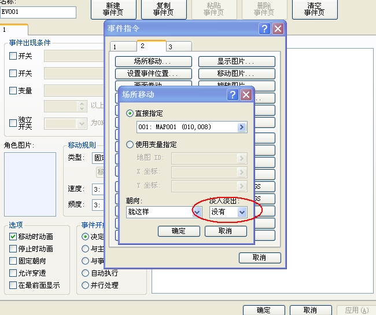This screenshot has width=376, height=315.
Task: Confirm 场所移动 dialog with 确定
Action: click(x=179, y=231)
